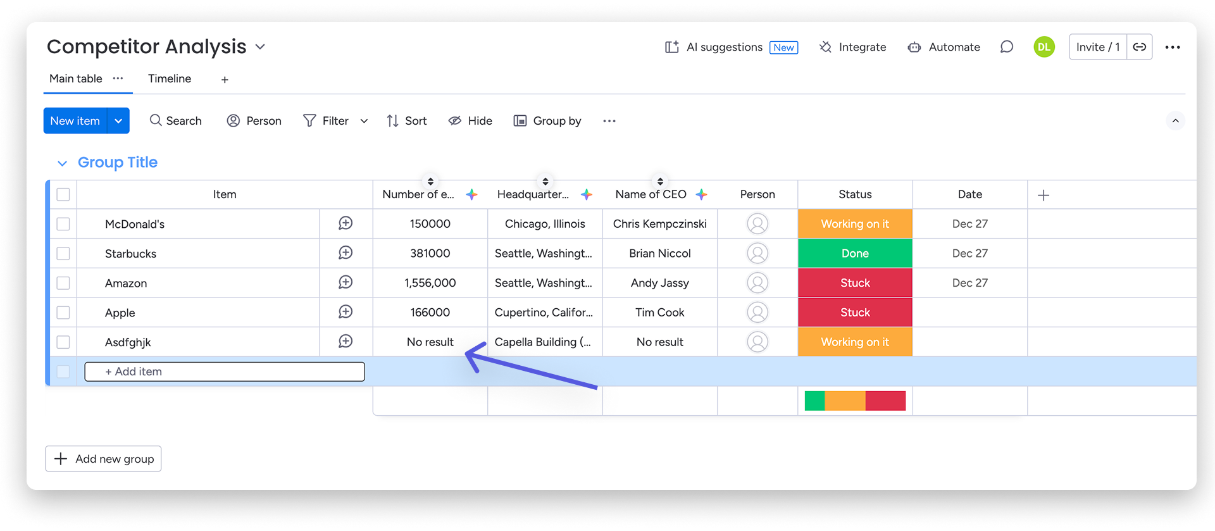Tick the Apple row checkbox
Image resolution: width=1215 pixels, height=531 pixels.
(63, 312)
